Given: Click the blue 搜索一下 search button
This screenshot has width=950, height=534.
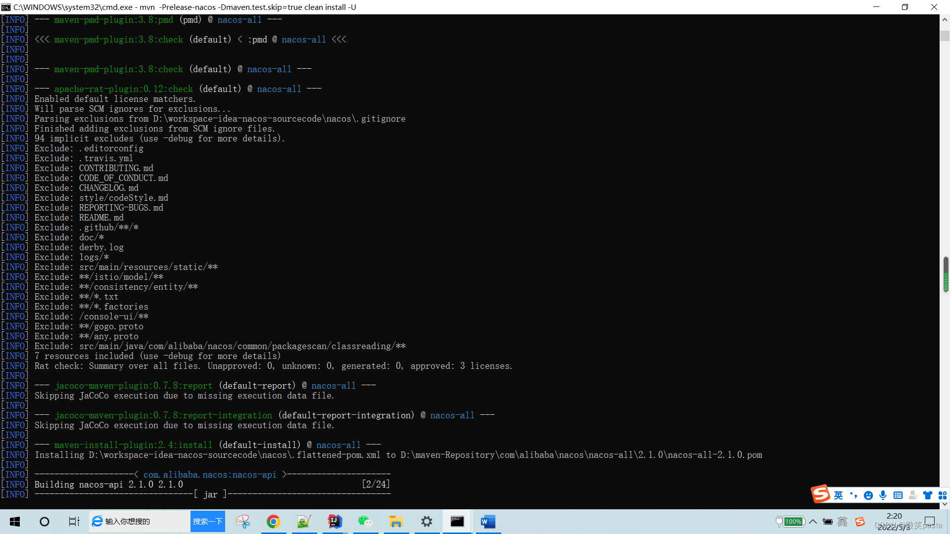Looking at the screenshot, I should click(x=208, y=522).
